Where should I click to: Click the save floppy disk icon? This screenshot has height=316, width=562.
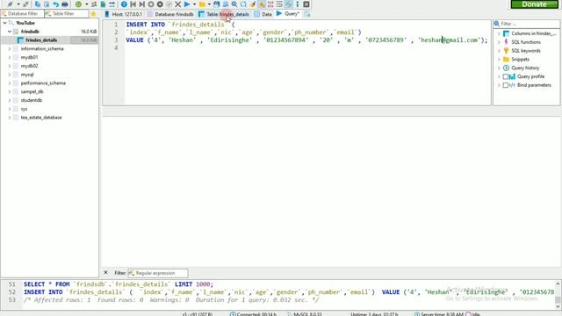click(x=217, y=4)
